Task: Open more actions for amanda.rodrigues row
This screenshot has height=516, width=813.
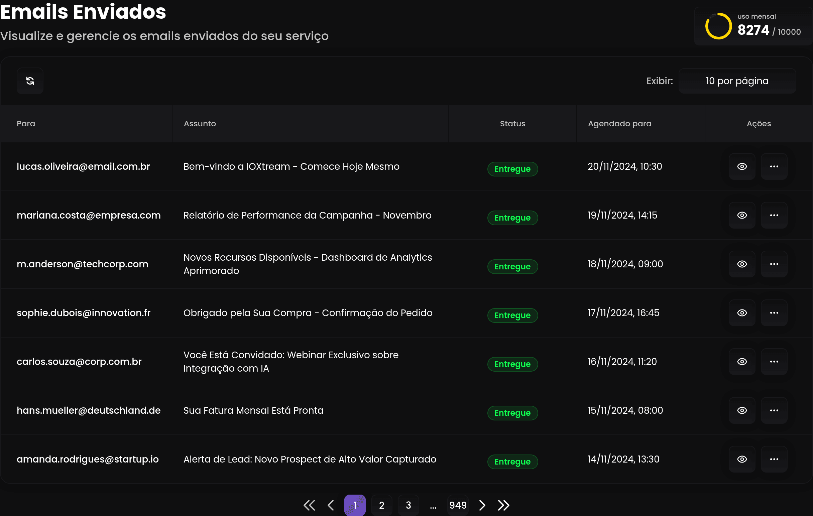Action: [x=774, y=459]
